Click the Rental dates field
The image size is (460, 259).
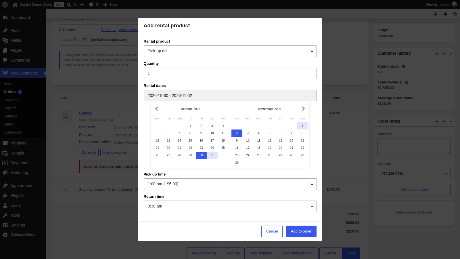coord(230,96)
